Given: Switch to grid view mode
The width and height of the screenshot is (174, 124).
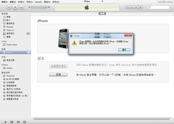Looking at the screenshot, I should click(136, 7).
